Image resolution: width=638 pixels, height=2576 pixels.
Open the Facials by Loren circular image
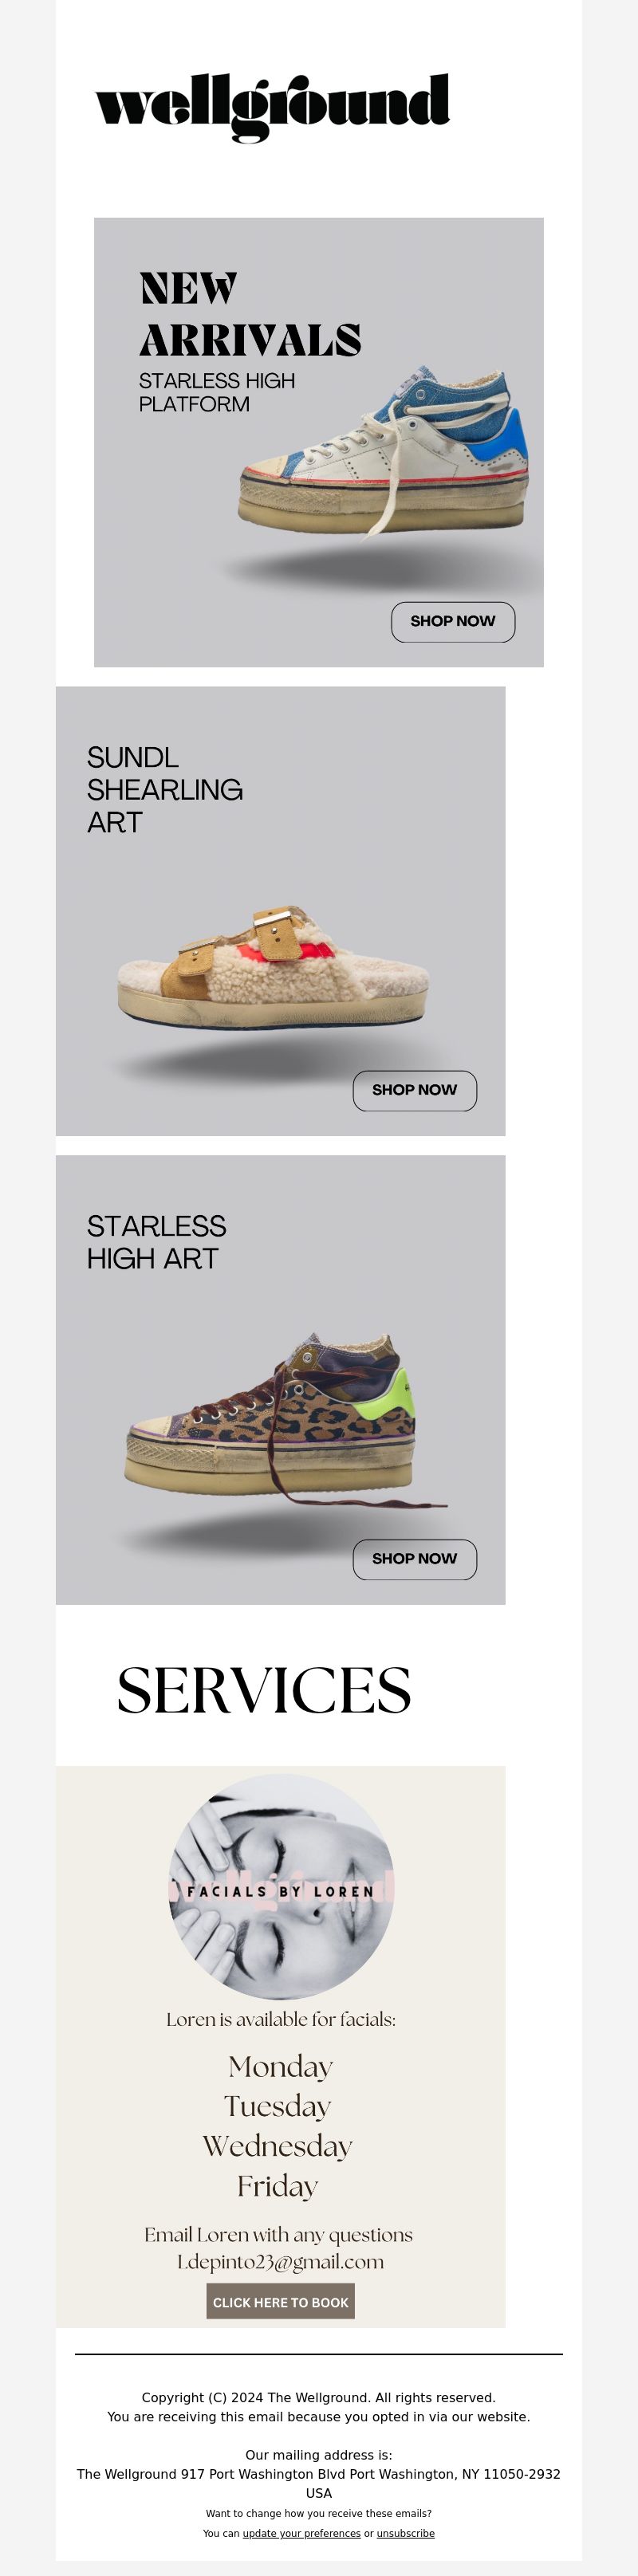pyautogui.click(x=281, y=1887)
